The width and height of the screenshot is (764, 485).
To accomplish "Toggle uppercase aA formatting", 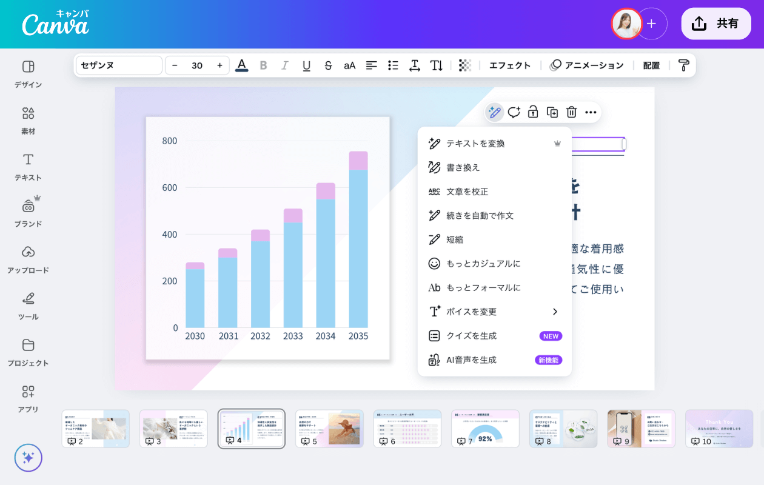I will pos(350,65).
